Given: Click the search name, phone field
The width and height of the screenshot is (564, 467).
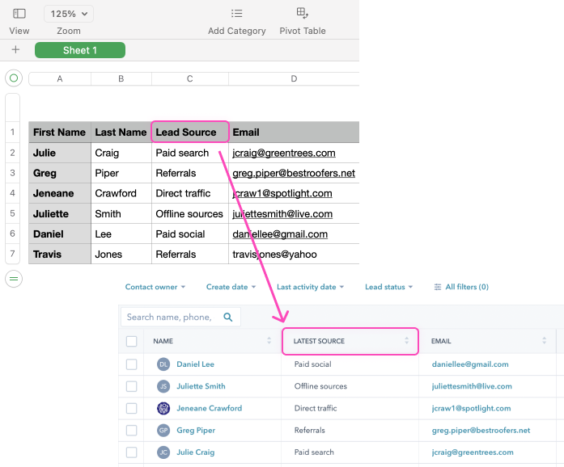Looking at the screenshot, I should coord(170,318).
